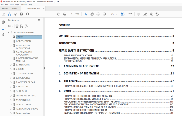This screenshot has width=182, height=116.
Task: Collapse the navigation pane with side arrow
Action: point(44,68)
